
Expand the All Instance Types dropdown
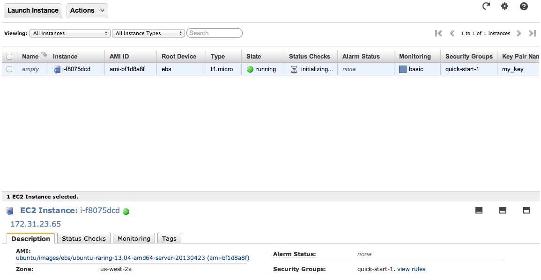[x=149, y=33]
